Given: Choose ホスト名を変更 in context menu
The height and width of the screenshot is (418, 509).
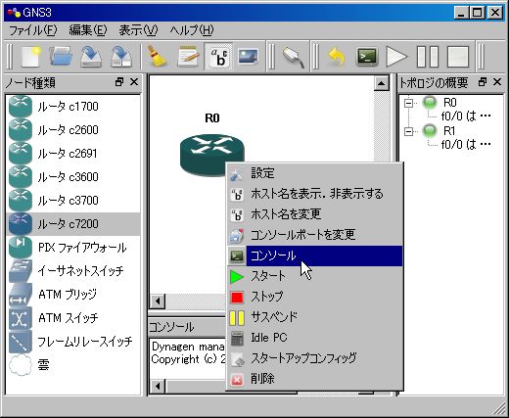Looking at the screenshot, I should click(315, 214).
